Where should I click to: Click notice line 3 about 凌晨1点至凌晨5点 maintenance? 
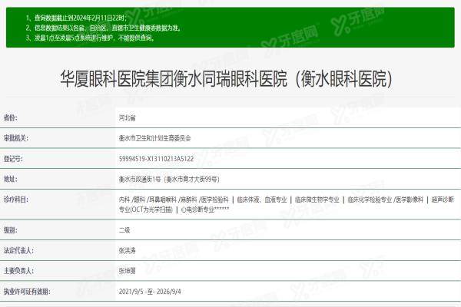click(x=90, y=38)
